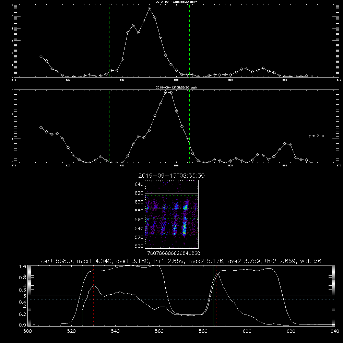This screenshot has height=343, width=343.
Task: Select the left green dashed line in dusk plot
Action: (x=109, y=127)
